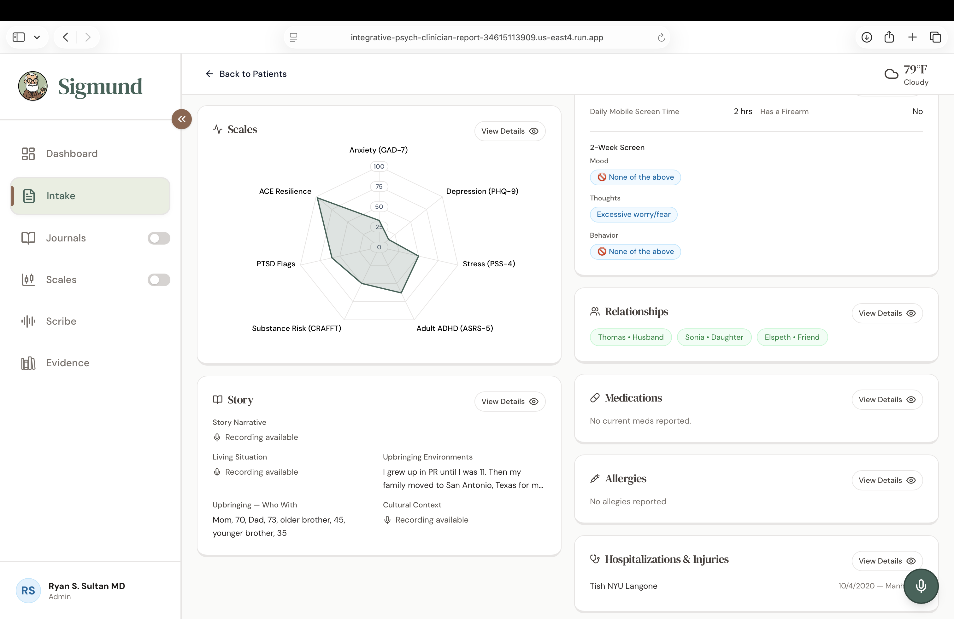Open the browser downloads
954x619 pixels.
[867, 37]
